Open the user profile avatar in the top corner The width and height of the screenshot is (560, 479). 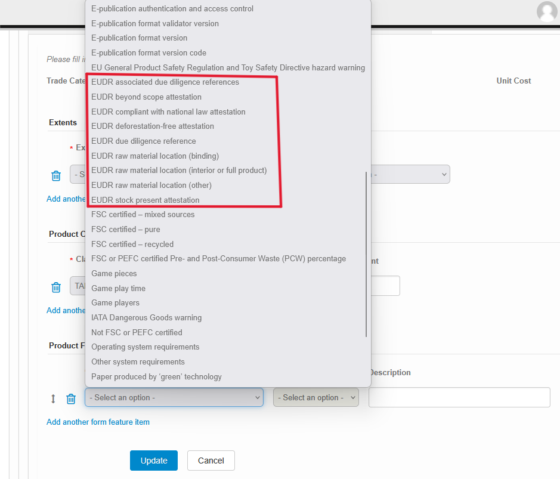[x=547, y=12]
